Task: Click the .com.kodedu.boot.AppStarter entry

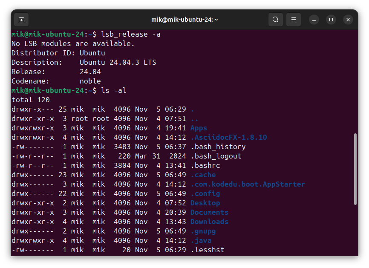Action: click(x=248, y=184)
